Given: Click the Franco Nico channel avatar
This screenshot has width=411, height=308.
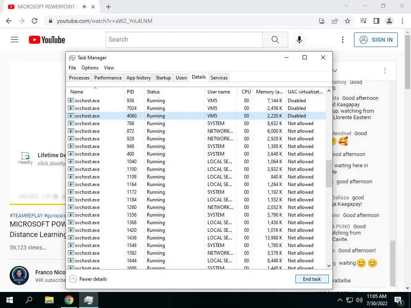Looking at the screenshot, I should coord(19,276).
